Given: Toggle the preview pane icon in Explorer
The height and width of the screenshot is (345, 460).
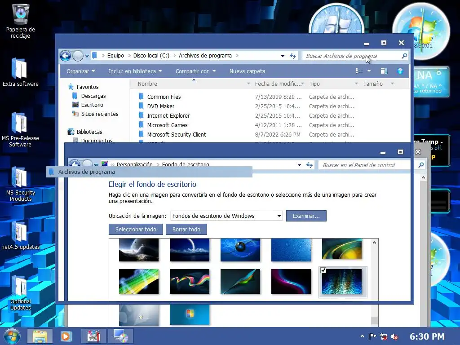Looking at the screenshot, I should [384, 71].
